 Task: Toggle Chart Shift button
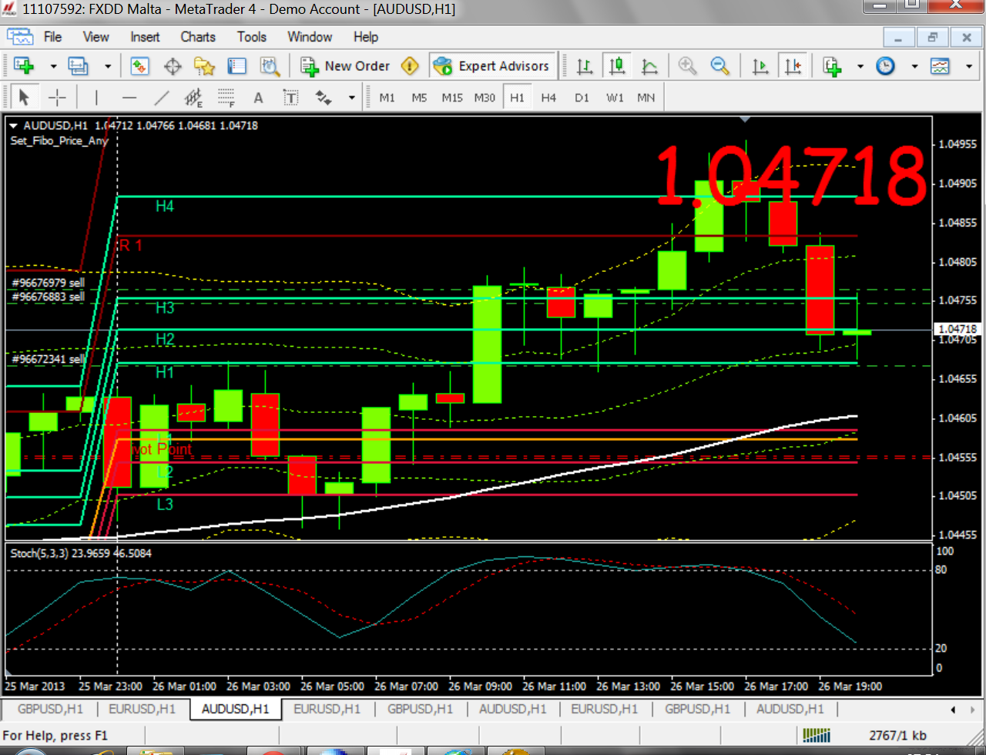pyautogui.click(x=793, y=66)
